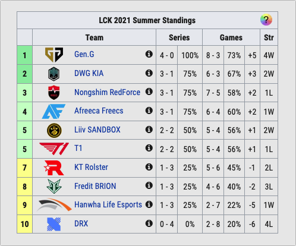Image resolution: width=296 pixels, height=246 pixels.
Task: Click the rainbow question mark help icon
Action: click(266, 20)
